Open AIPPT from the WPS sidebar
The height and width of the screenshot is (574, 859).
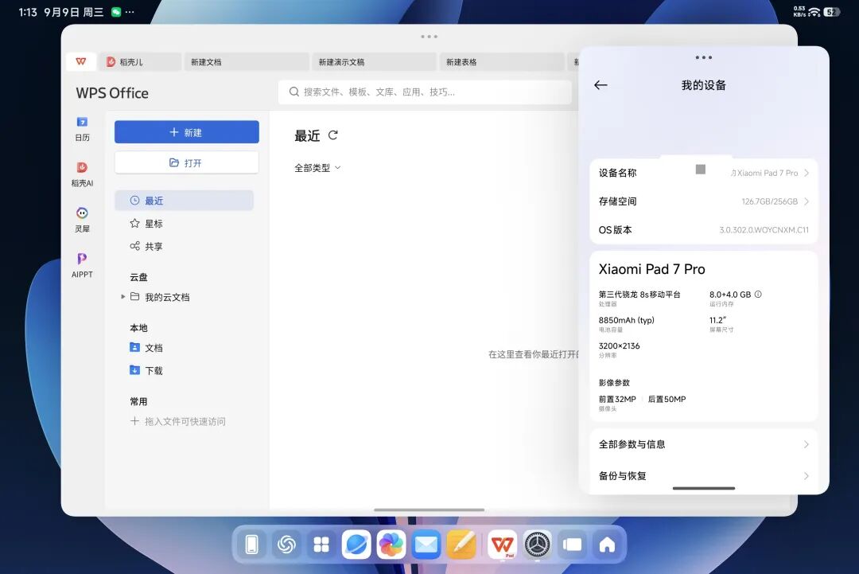click(x=82, y=265)
